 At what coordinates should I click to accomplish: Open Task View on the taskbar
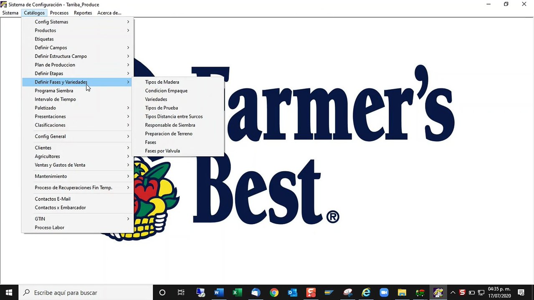tap(181, 292)
